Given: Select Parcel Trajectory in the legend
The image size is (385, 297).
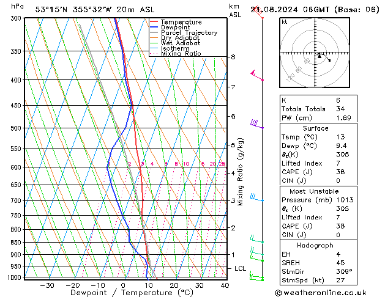Looking at the screenshot, I should pos(189,33).
